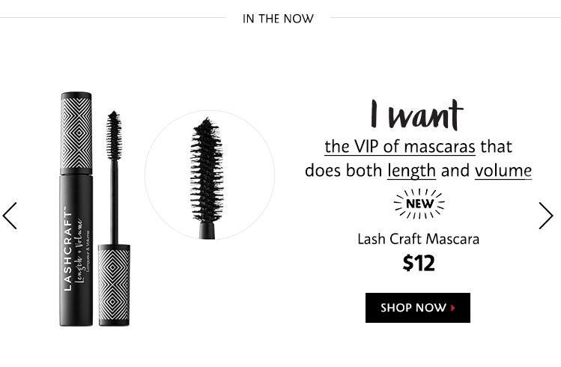Click the SHOP NOW button
The image size is (561, 367).
pos(417,308)
